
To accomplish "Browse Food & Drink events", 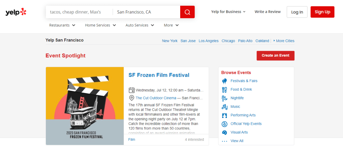I will pyautogui.click(x=241, y=90).
